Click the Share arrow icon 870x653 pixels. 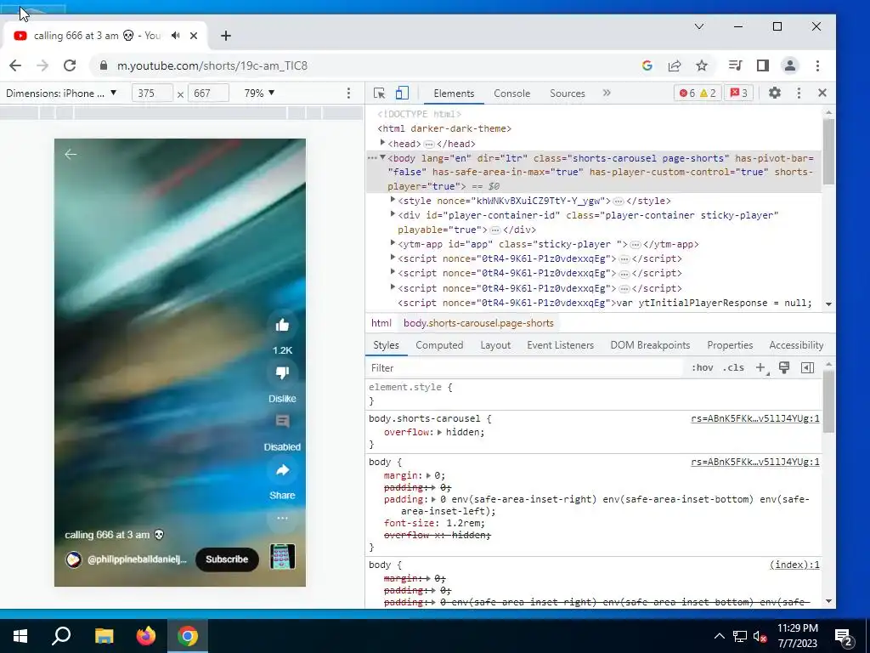coord(282,470)
